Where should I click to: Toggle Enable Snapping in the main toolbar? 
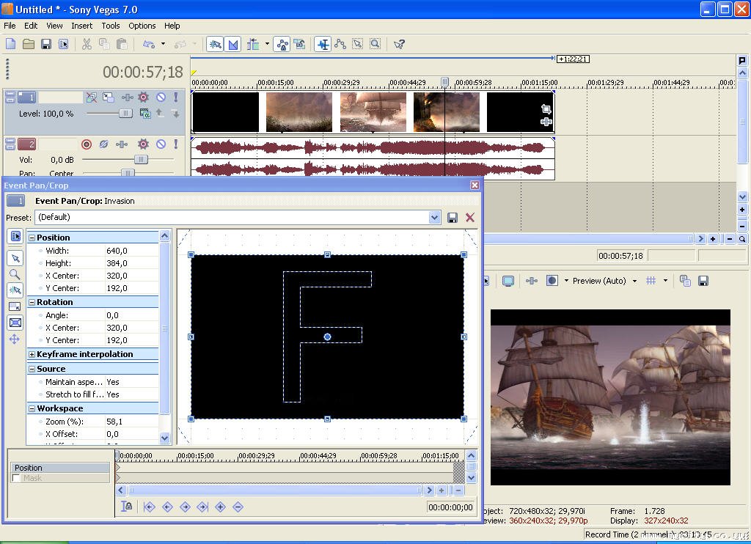pyautogui.click(x=215, y=44)
